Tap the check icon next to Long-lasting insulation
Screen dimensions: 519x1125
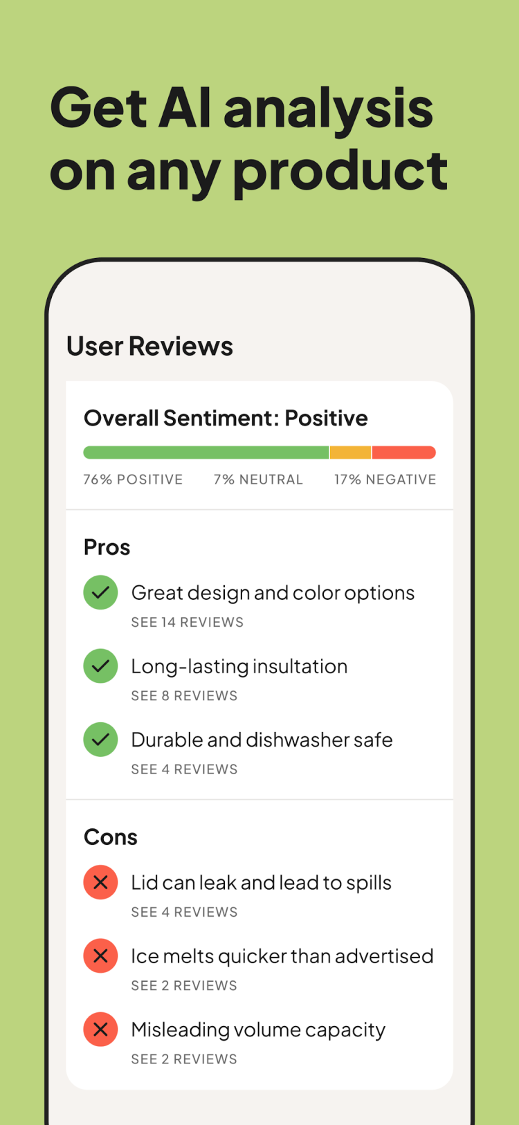point(100,666)
